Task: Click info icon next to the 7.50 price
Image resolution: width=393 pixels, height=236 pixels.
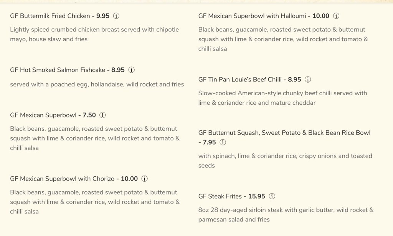Action: (x=103, y=115)
